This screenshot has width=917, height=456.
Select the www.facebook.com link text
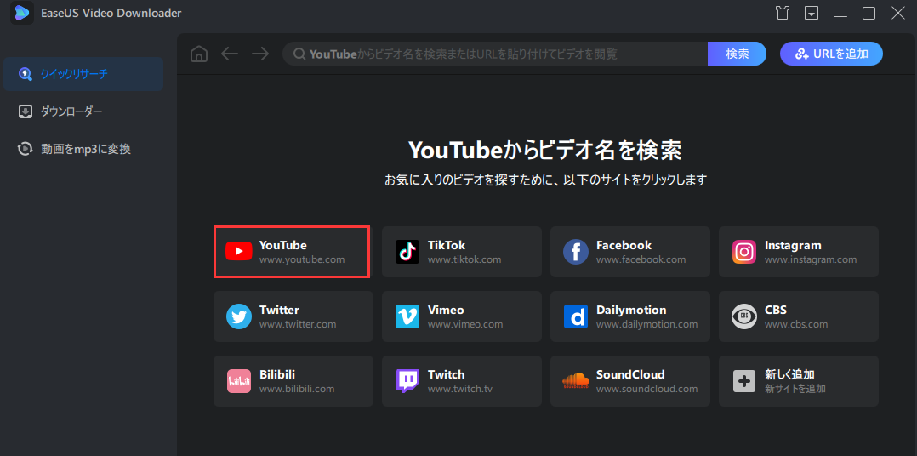coord(641,259)
